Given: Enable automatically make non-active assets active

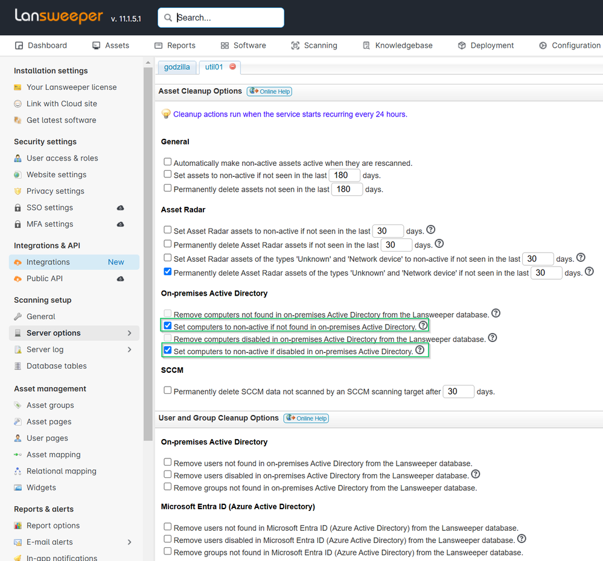Looking at the screenshot, I should [x=168, y=162].
